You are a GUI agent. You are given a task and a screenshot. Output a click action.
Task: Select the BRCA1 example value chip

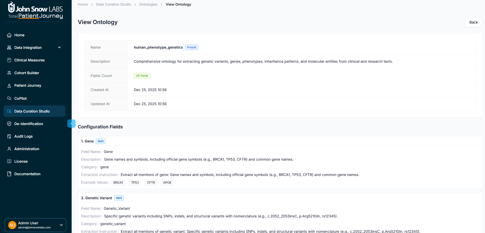pos(118,182)
